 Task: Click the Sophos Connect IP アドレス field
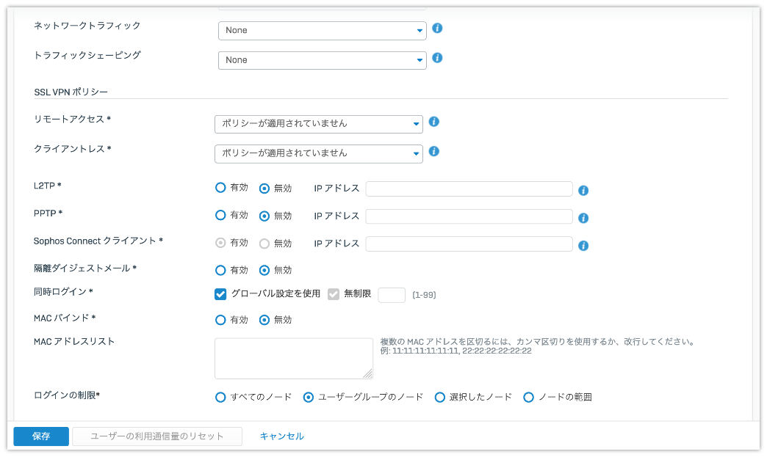[x=469, y=244]
